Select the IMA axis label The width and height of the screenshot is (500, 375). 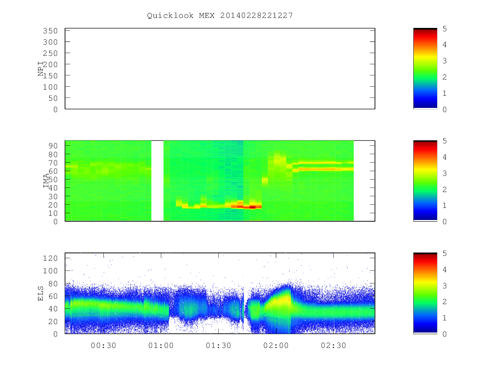click(x=47, y=180)
